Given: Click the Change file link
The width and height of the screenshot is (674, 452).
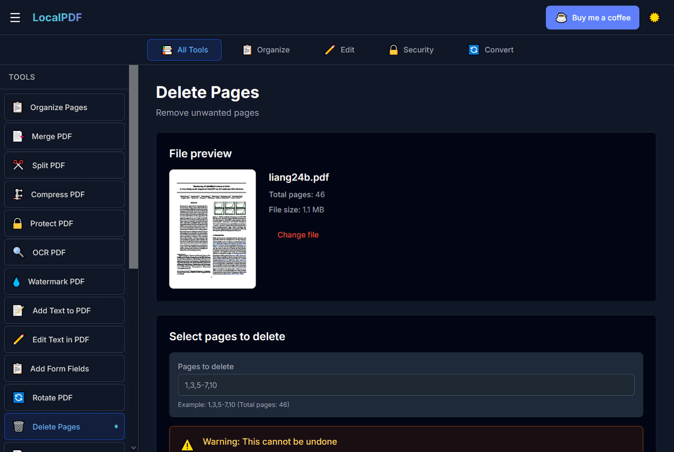Looking at the screenshot, I should tap(298, 235).
